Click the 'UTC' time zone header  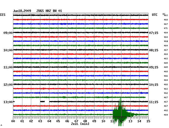[154, 15]
